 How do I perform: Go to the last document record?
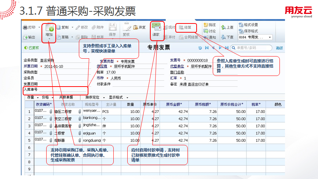click(227, 48)
